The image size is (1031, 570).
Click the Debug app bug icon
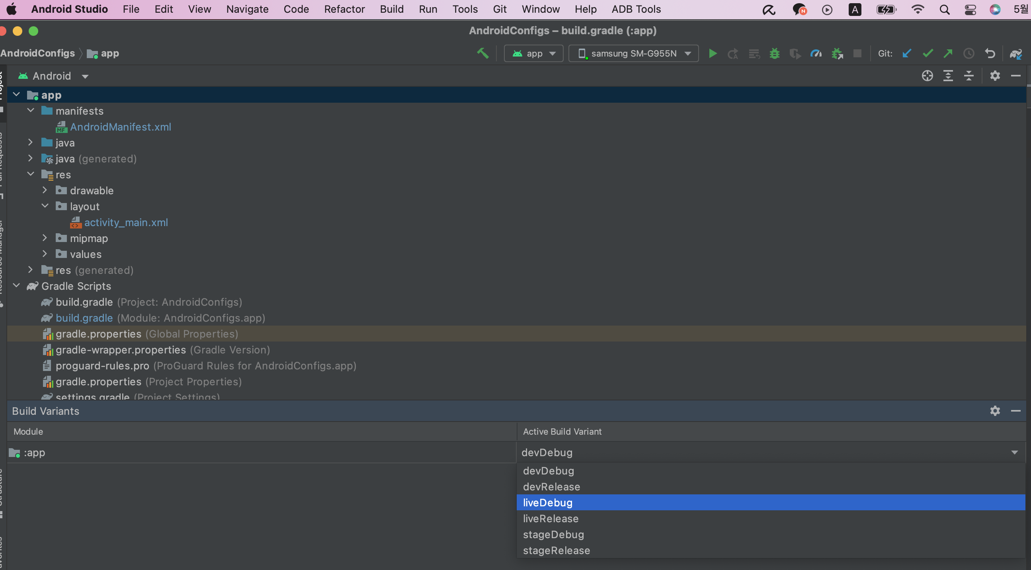click(x=775, y=53)
